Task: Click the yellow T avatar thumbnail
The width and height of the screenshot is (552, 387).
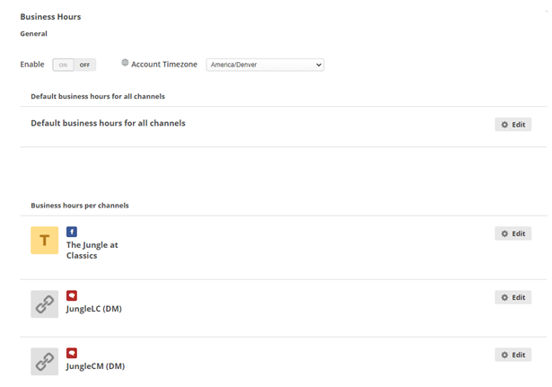Action: (44, 240)
